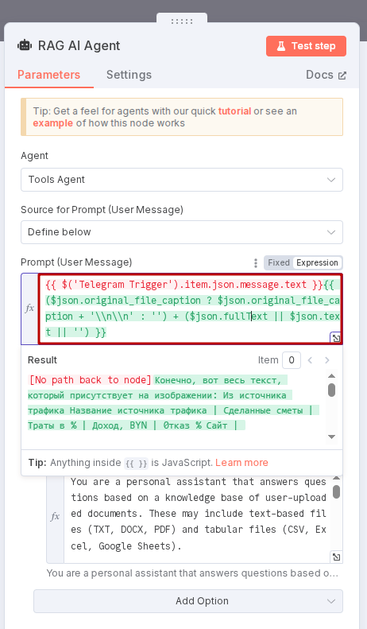The width and height of the screenshot is (367, 629).
Task: Open the Source for Prompt dropdown
Action: [182, 232]
